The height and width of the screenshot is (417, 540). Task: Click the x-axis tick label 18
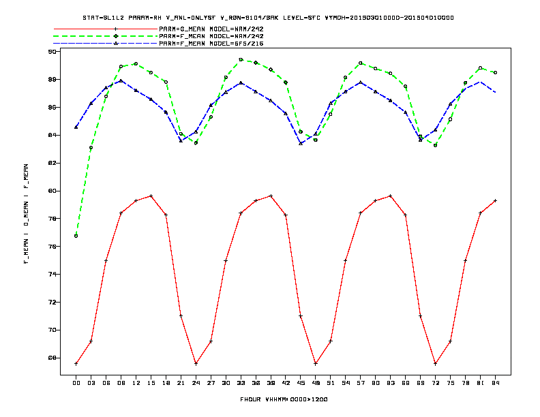(x=166, y=383)
